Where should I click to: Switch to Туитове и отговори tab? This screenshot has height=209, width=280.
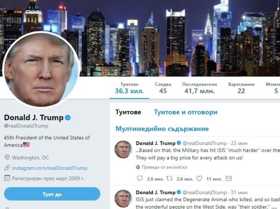[186, 112]
